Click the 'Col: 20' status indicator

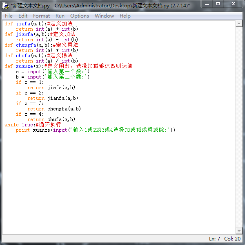click(232, 239)
